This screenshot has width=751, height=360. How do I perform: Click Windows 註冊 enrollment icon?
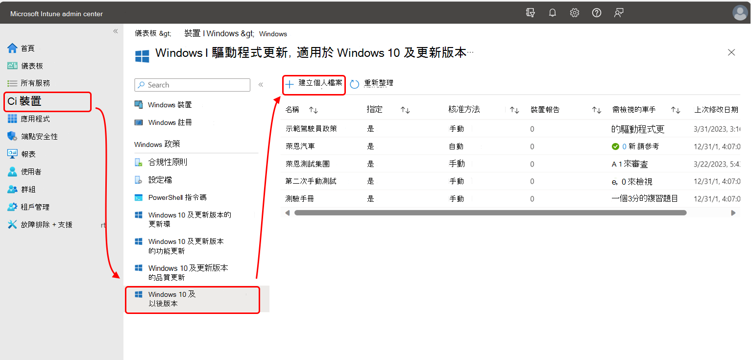click(x=139, y=122)
